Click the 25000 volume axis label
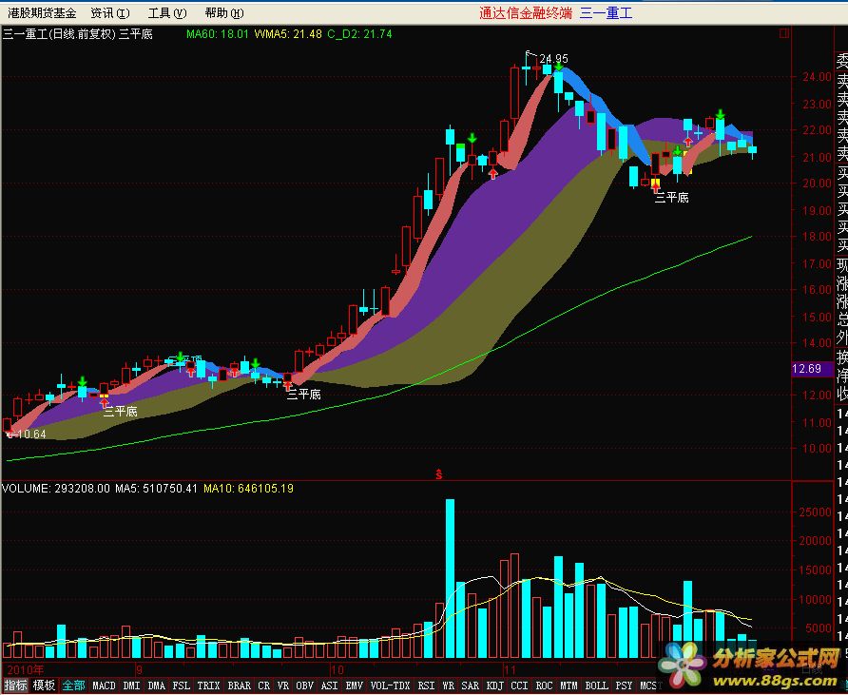The image size is (848, 695). (x=817, y=512)
